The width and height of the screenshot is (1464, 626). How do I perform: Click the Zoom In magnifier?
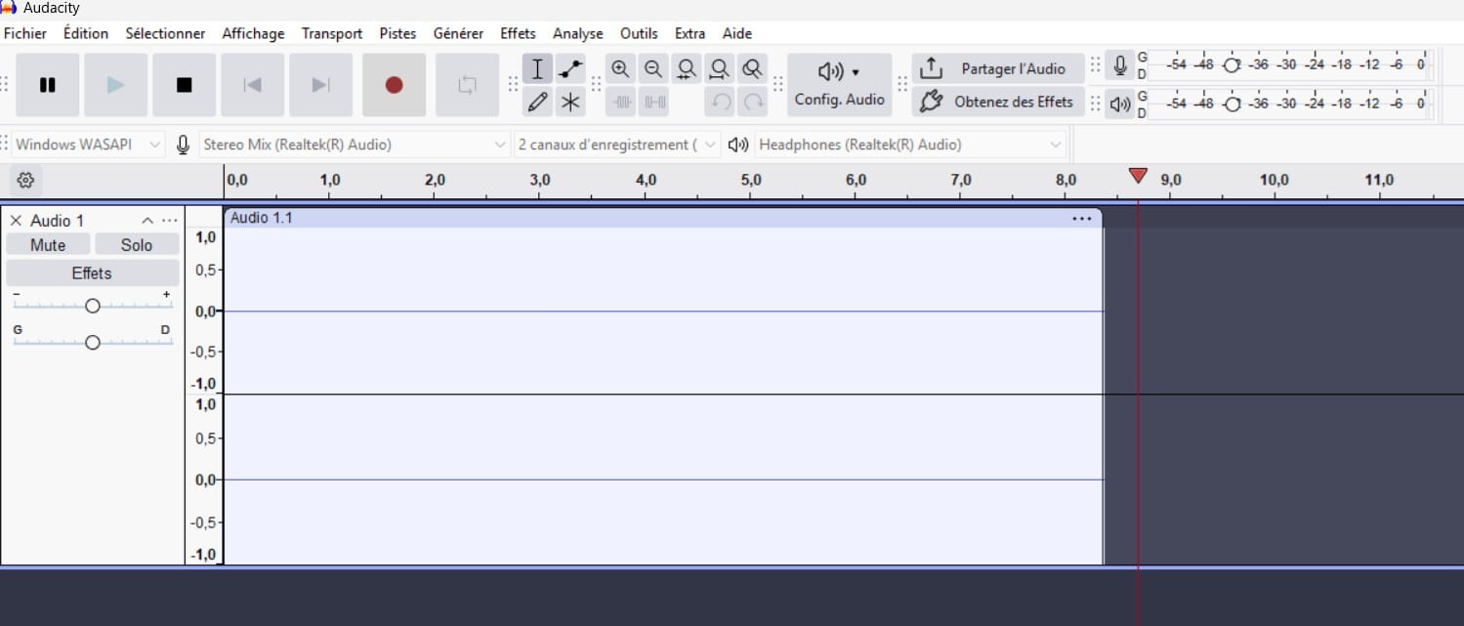pos(620,69)
